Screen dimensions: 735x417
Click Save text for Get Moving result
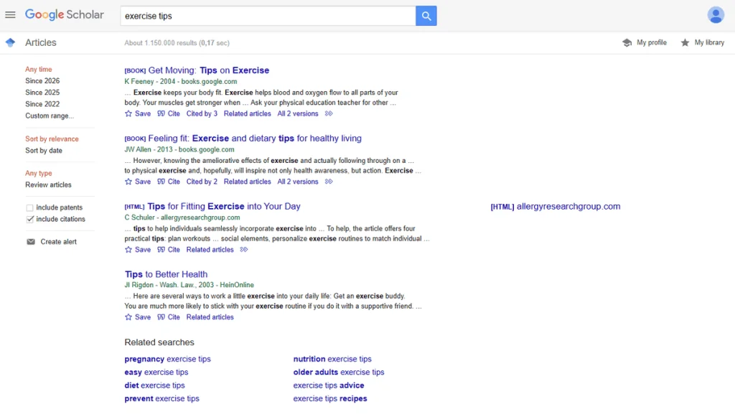click(143, 113)
